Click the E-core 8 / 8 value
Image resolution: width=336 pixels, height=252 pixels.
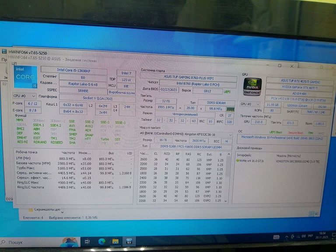tap(33, 110)
